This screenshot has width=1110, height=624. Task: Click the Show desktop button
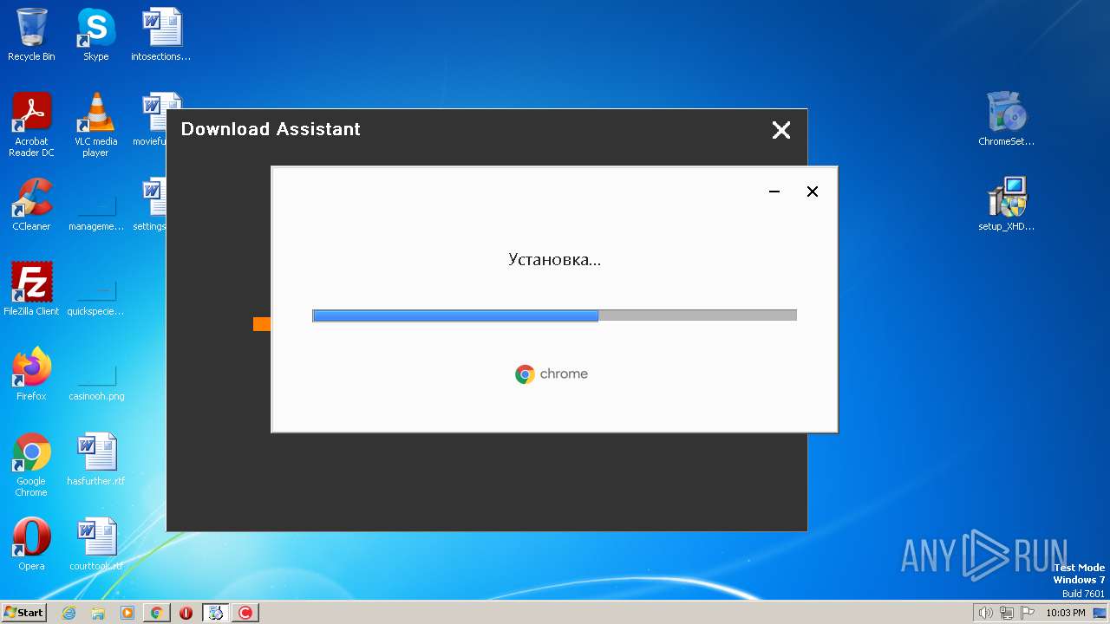(x=1100, y=613)
